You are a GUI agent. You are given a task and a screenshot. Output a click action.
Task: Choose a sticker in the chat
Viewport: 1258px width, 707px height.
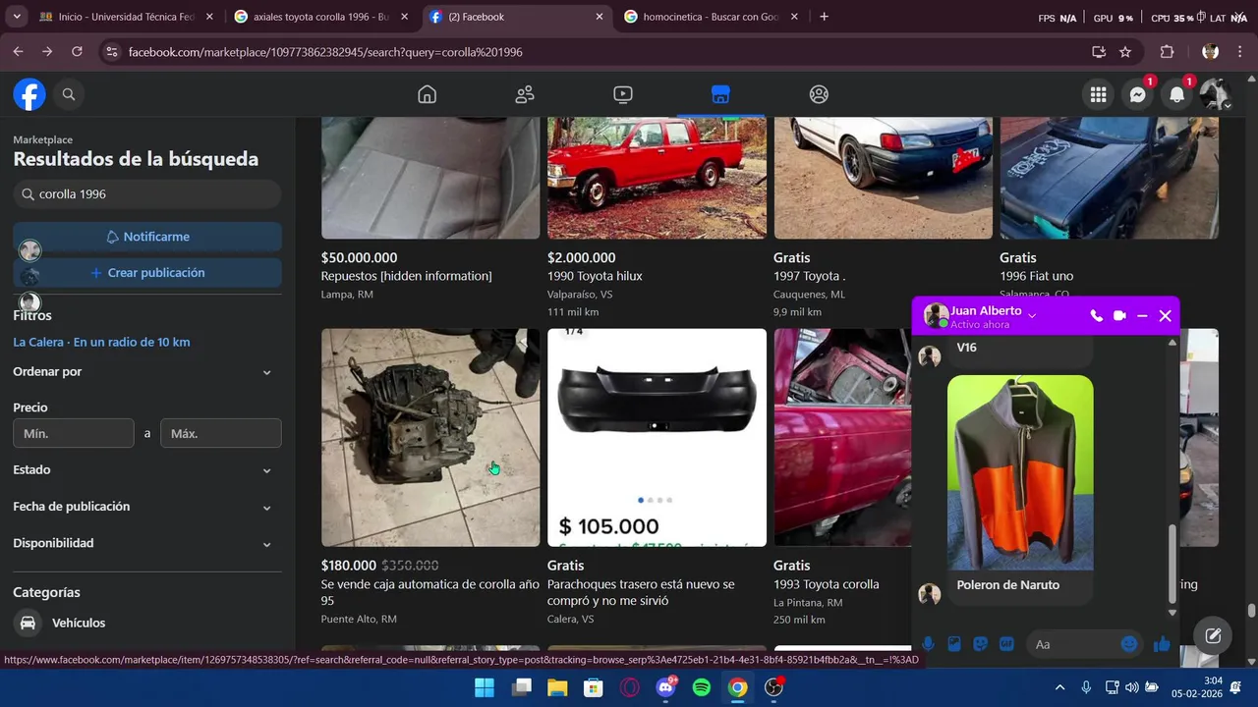point(980,644)
